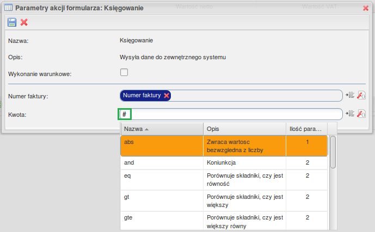This screenshot has height=232, width=375.
Task: Click parameter count cell for abs
Action: click(307, 146)
